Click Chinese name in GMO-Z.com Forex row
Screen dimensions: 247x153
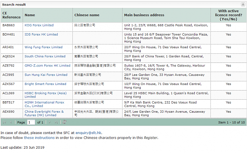(x=95, y=66)
